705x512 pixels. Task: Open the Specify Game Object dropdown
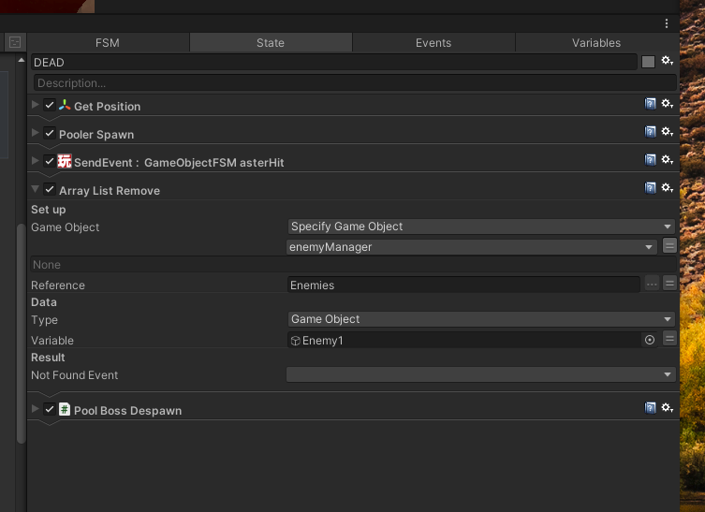(481, 227)
